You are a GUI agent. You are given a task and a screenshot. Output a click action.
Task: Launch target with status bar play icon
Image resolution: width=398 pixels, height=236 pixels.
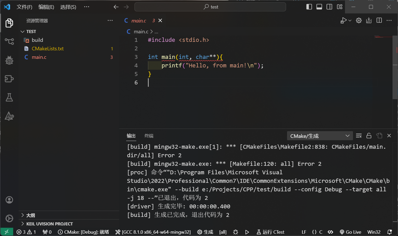247,232
